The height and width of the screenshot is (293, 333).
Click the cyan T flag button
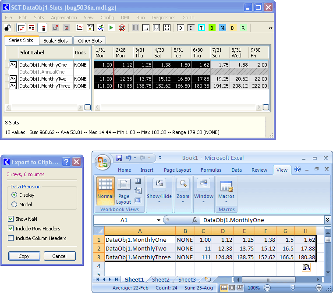201,28
